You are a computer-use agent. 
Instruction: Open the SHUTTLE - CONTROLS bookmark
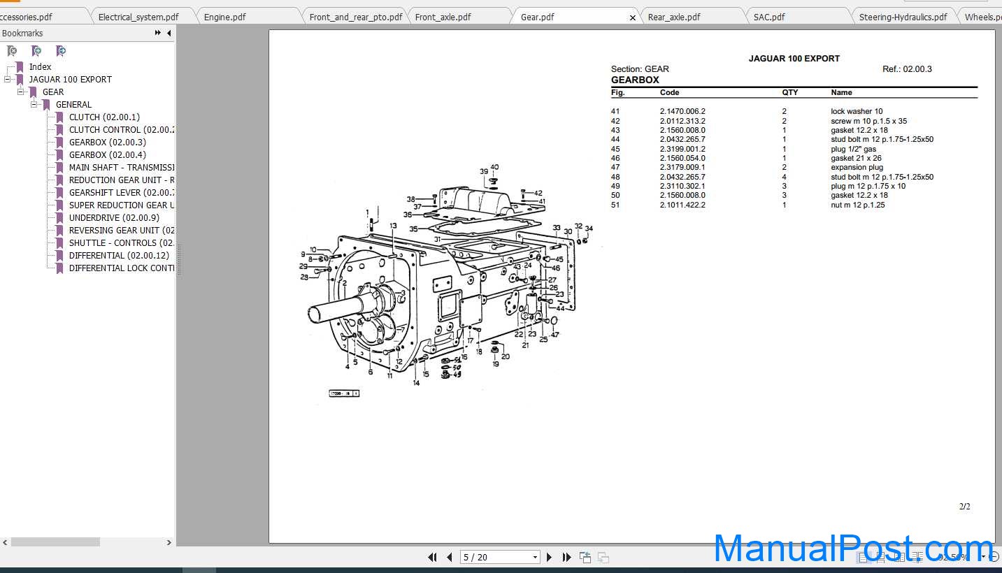coord(122,243)
